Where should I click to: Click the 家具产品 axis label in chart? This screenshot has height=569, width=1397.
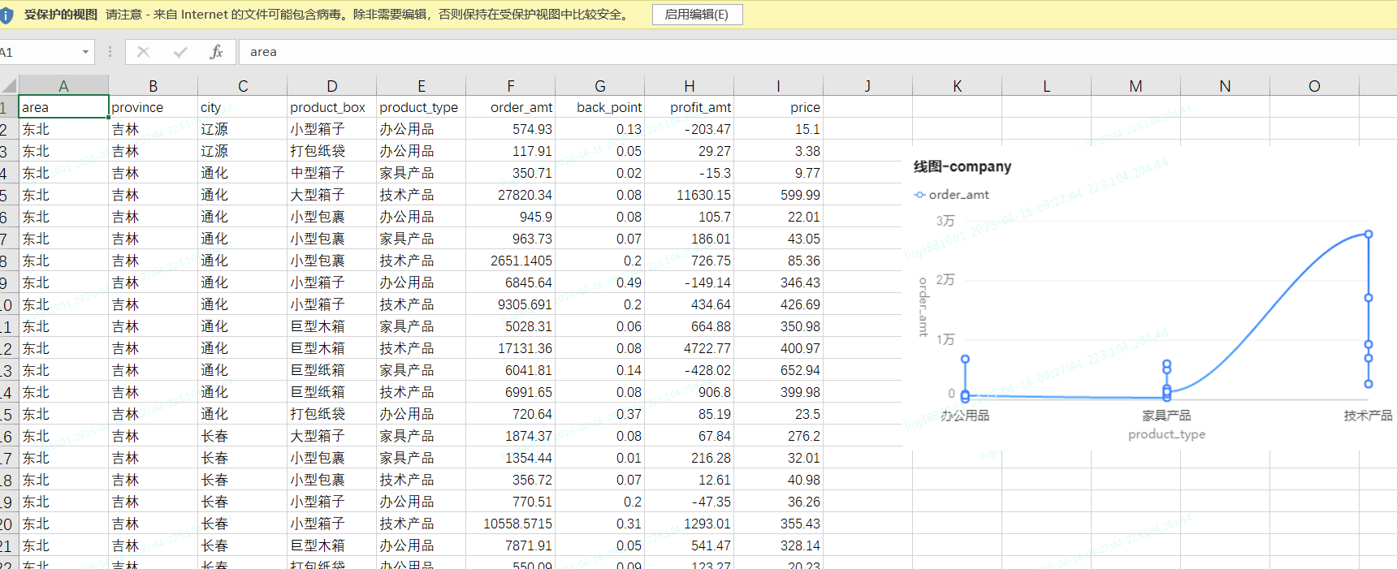pyautogui.click(x=1166, y=416)
